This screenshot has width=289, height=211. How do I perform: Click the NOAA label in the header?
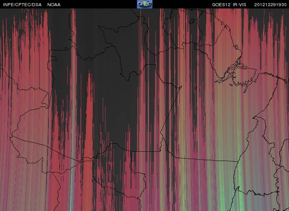(54, 5)
